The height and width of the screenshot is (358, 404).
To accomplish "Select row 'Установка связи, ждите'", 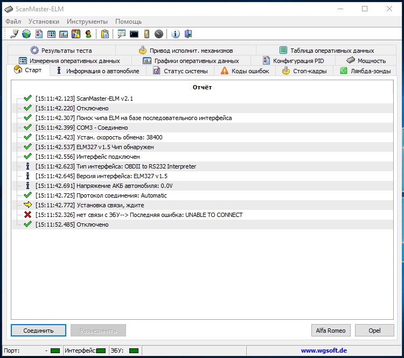I will tap(202, 205).
